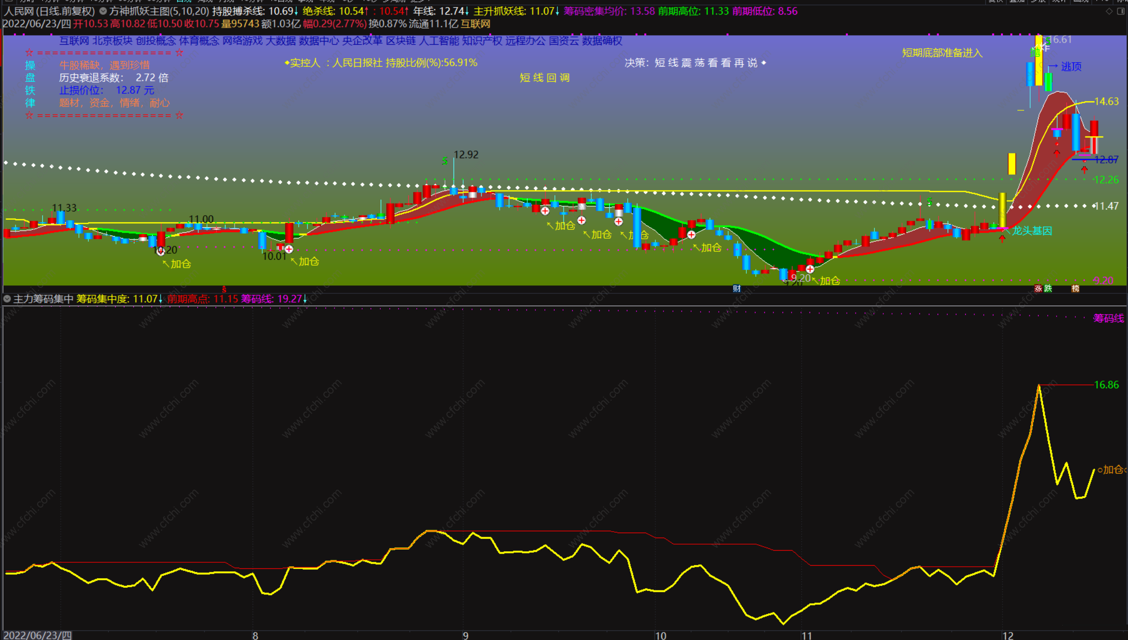
Task: Click the small red S marker below the chart
Action: (224, 289)
